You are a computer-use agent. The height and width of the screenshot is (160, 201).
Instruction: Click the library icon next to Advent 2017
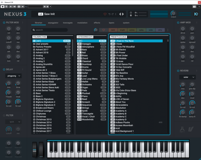(x=34, y=50)
